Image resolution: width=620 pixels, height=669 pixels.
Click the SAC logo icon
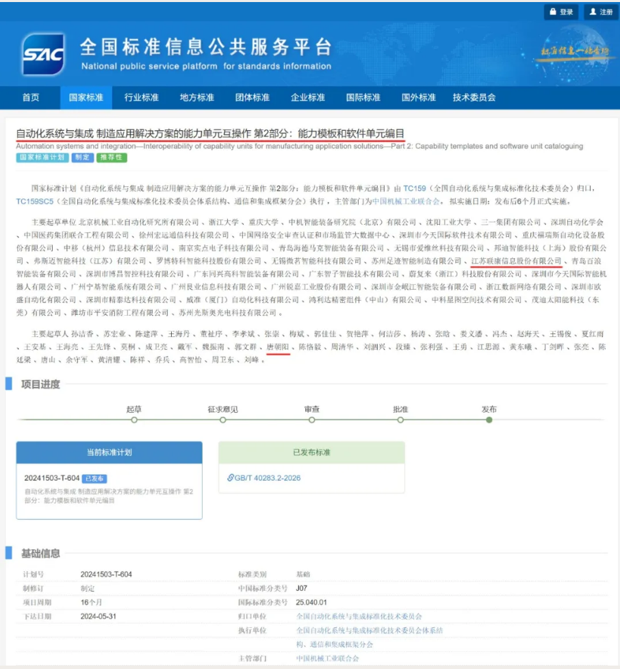point(43,54)
